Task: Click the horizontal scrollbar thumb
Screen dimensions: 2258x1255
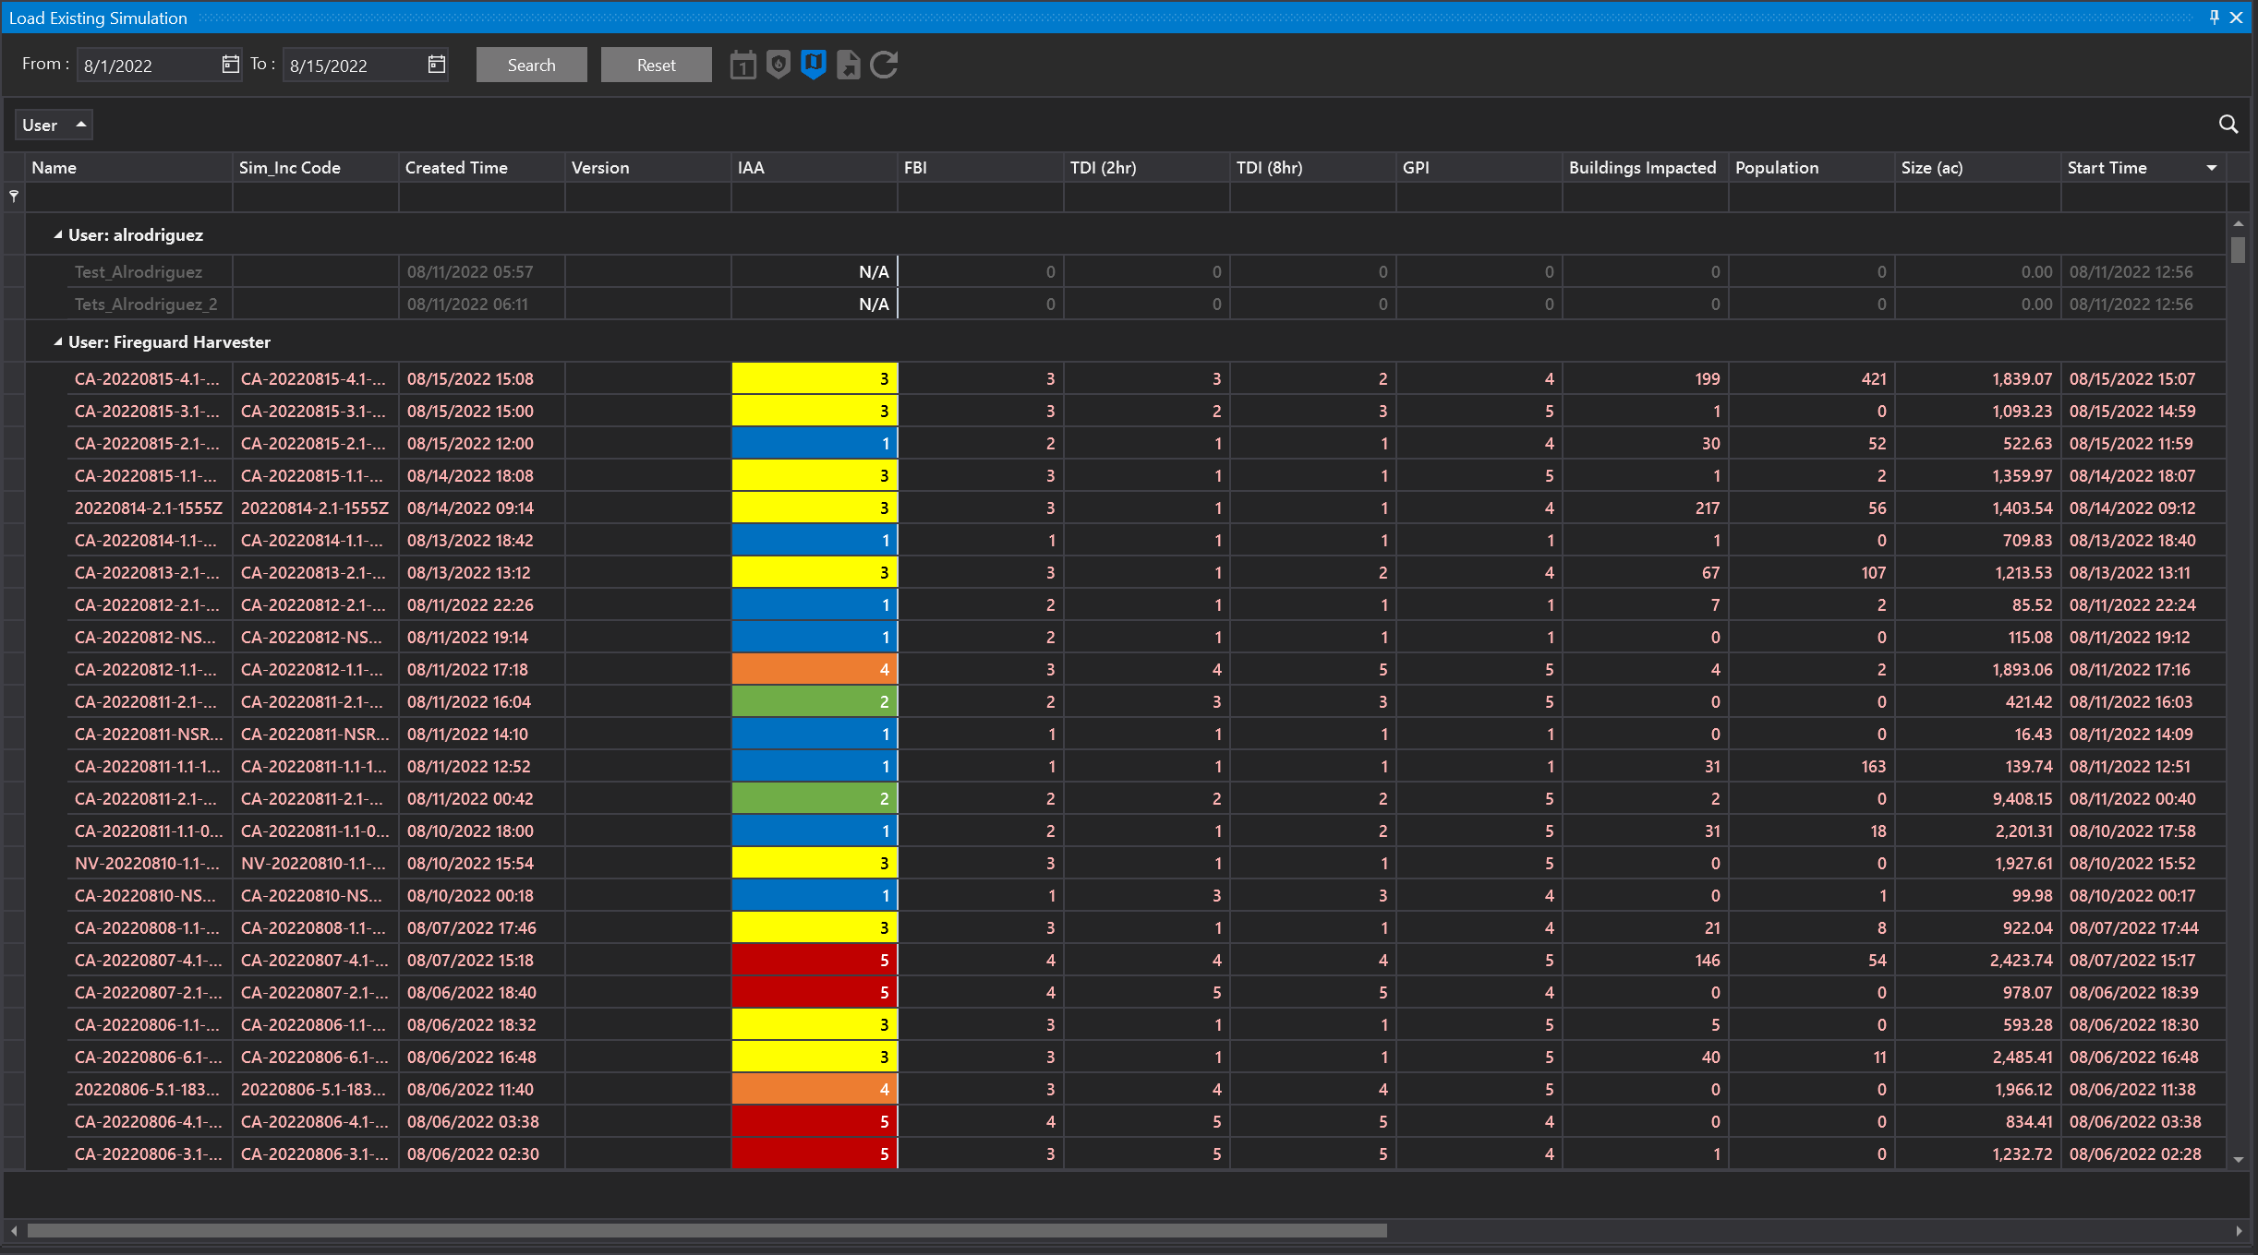Action: coord(706,1231)
